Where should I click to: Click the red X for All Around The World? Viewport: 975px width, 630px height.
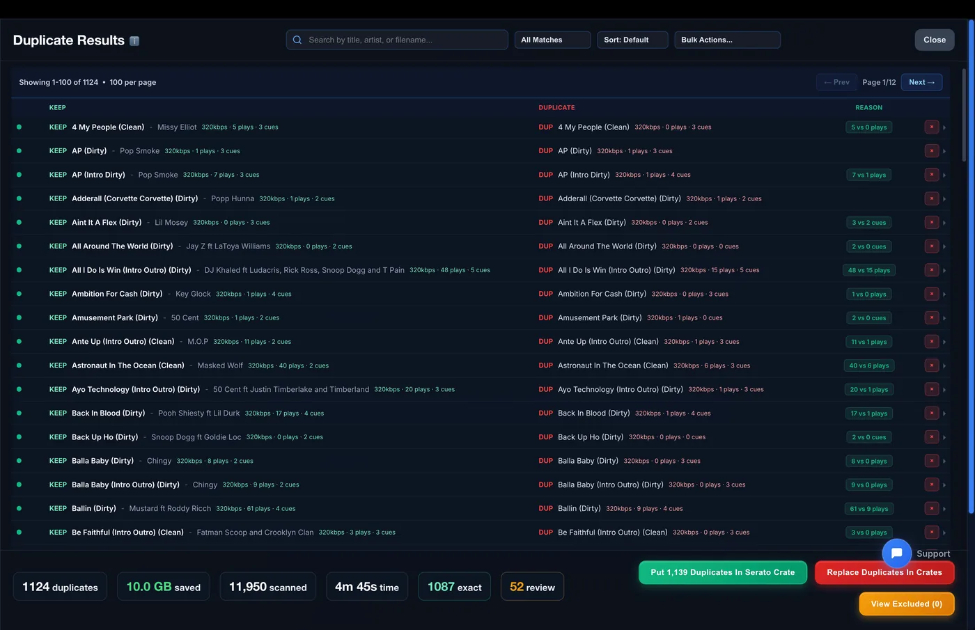(932, 246)
